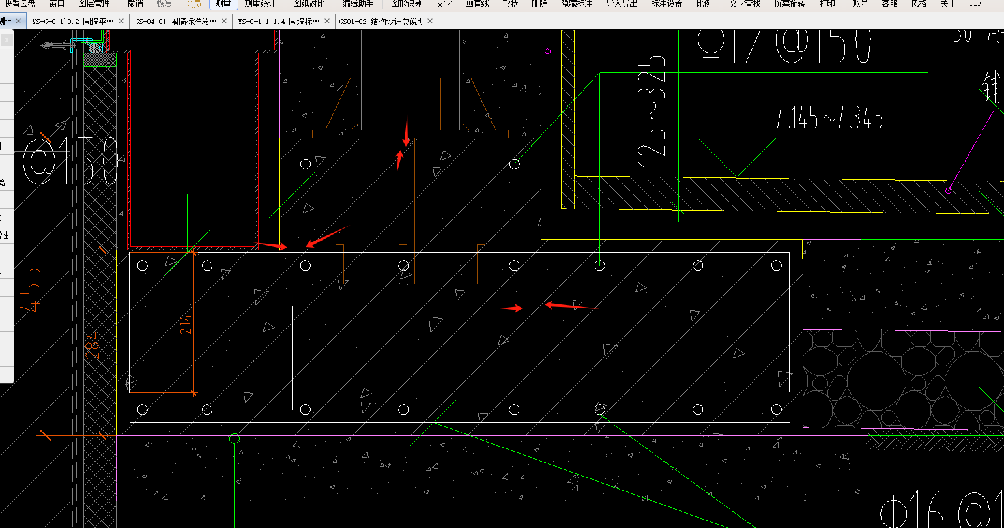This screenshot has height=528, width=1004.
Task: Open the 比例 scale setting
Action: click(704, 4)
